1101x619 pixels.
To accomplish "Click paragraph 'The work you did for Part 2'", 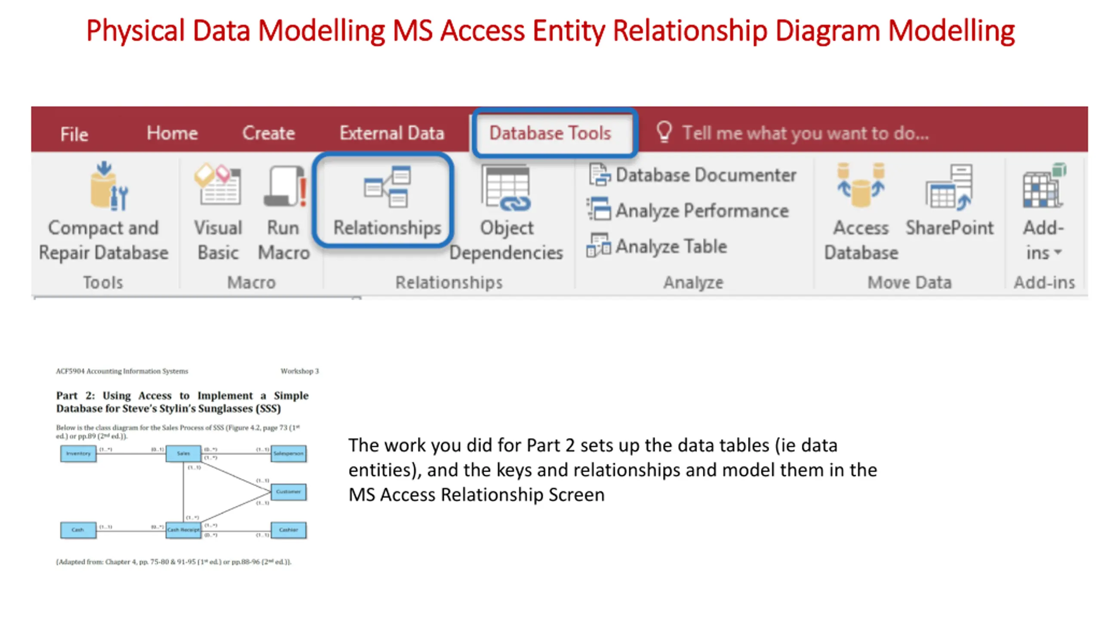I will [612, 470].
